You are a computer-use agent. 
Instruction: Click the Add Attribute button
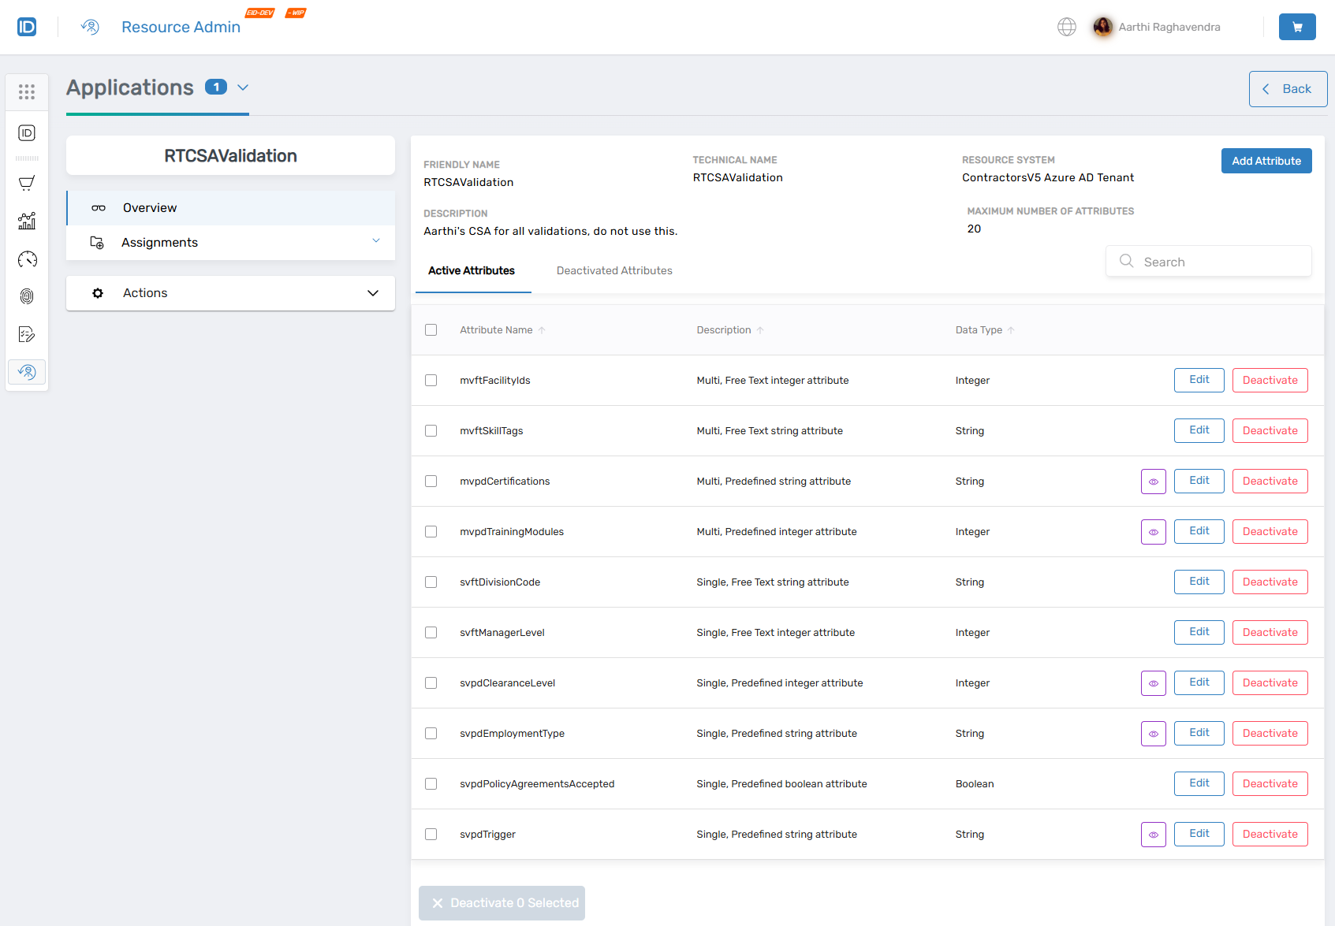tap(1266, 160)
